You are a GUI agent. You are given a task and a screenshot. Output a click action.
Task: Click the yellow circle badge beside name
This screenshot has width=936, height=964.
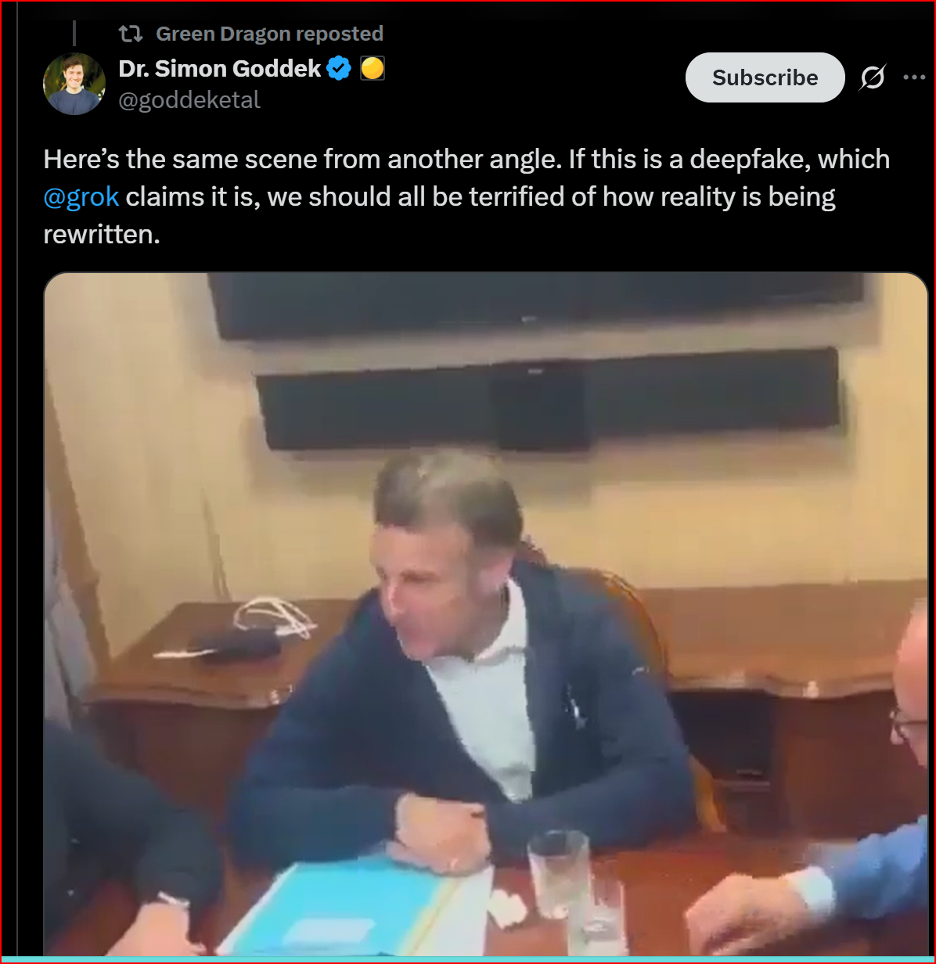click(x=373, y=69)
